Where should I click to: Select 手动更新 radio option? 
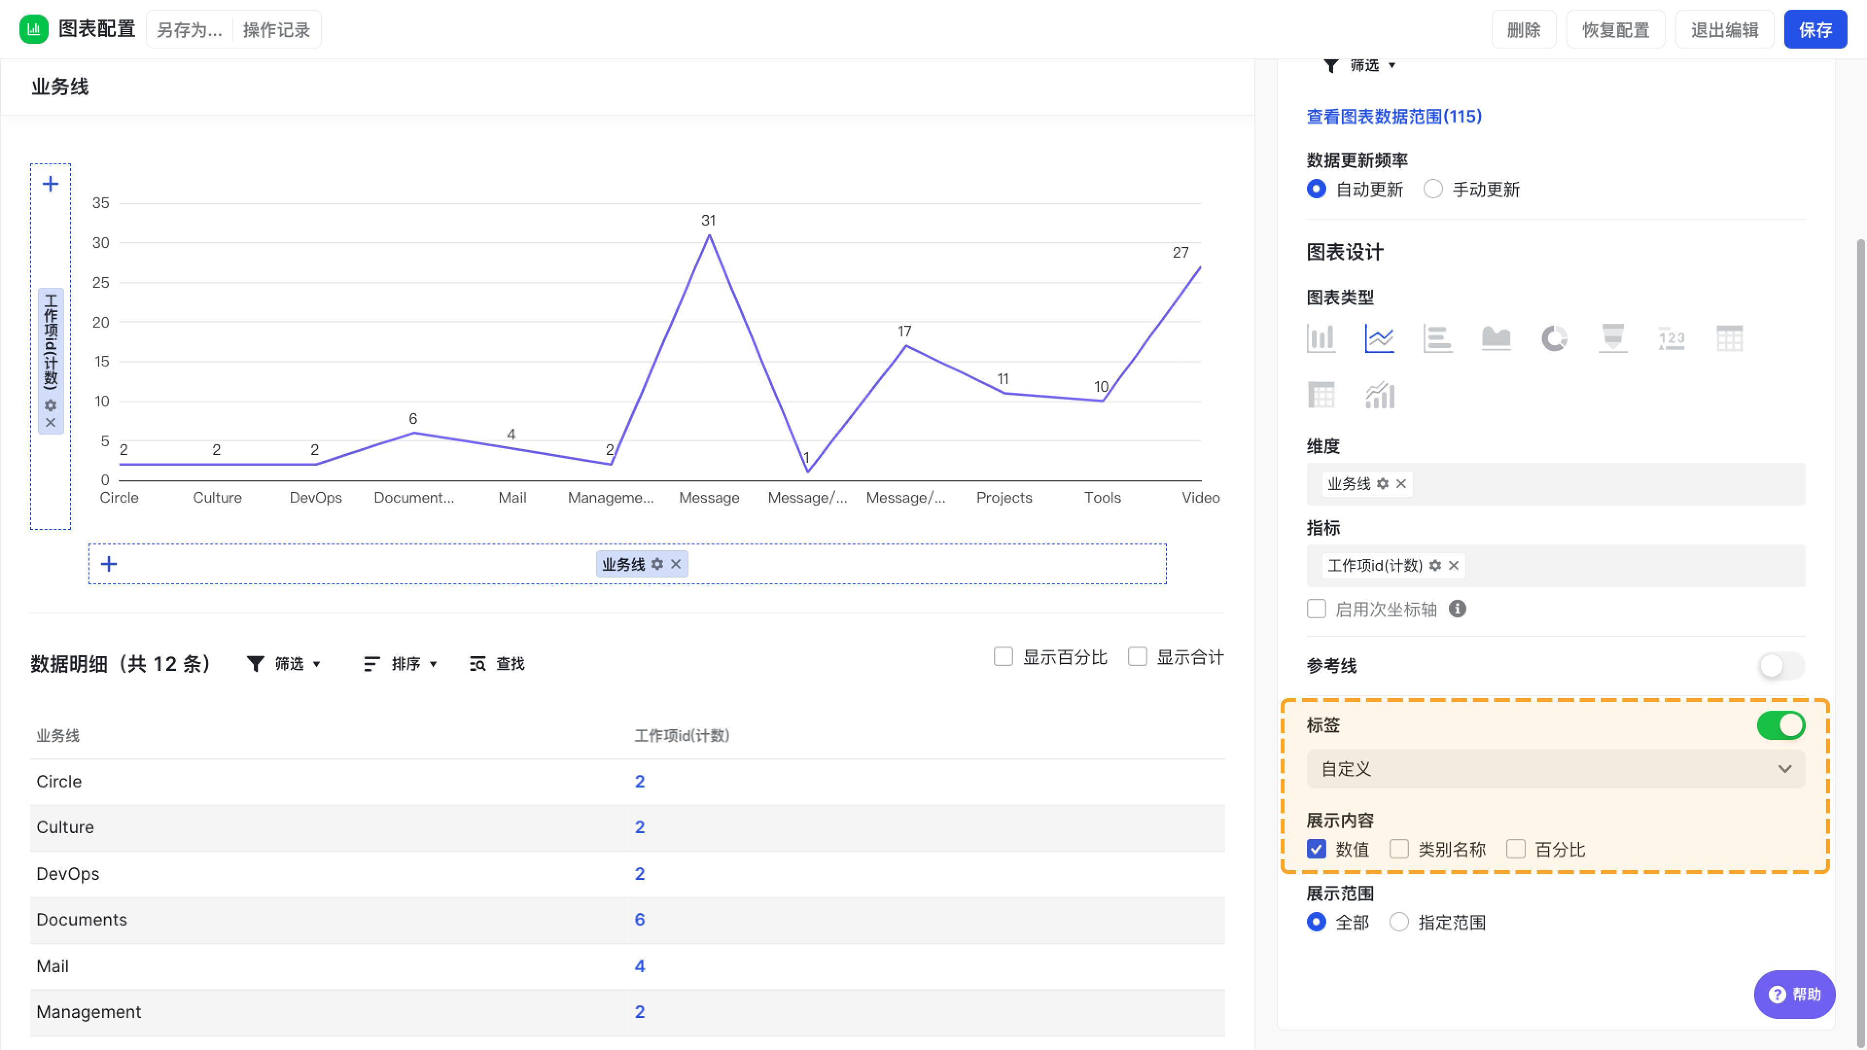click(x=1433, y=189)
